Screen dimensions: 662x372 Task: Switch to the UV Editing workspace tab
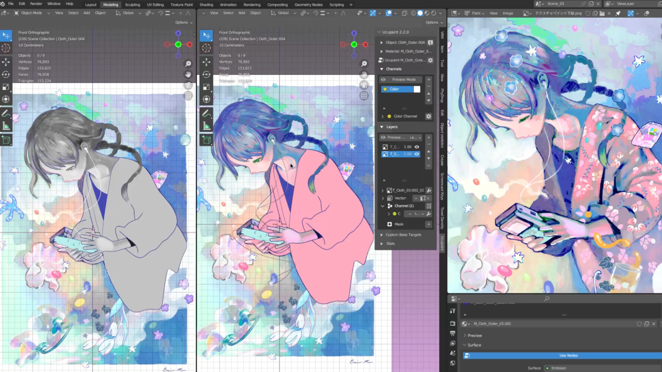(155, 5)
